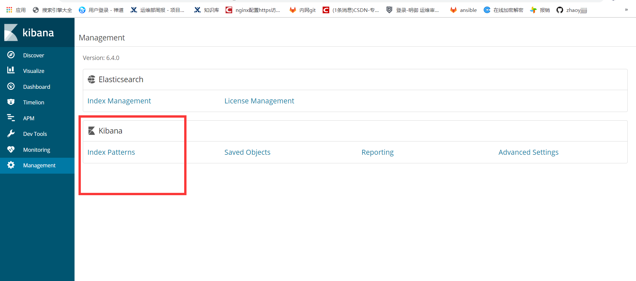Select APM in the sidebar
Viewport: 636px width, 281px height.
pyautogui.click(x=37, y=118)
